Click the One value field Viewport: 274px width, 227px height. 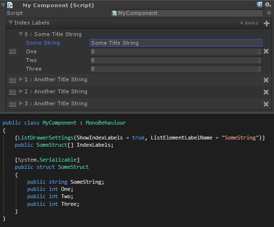click(176, 51)
